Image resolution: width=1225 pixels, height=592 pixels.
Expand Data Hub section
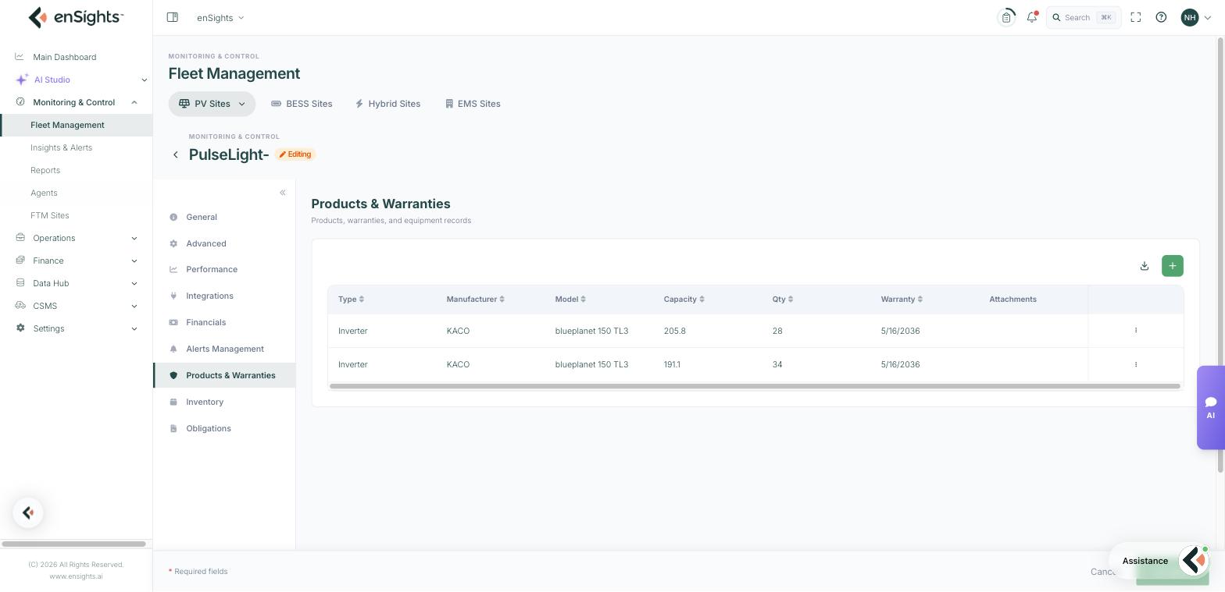tap(76, 283)
